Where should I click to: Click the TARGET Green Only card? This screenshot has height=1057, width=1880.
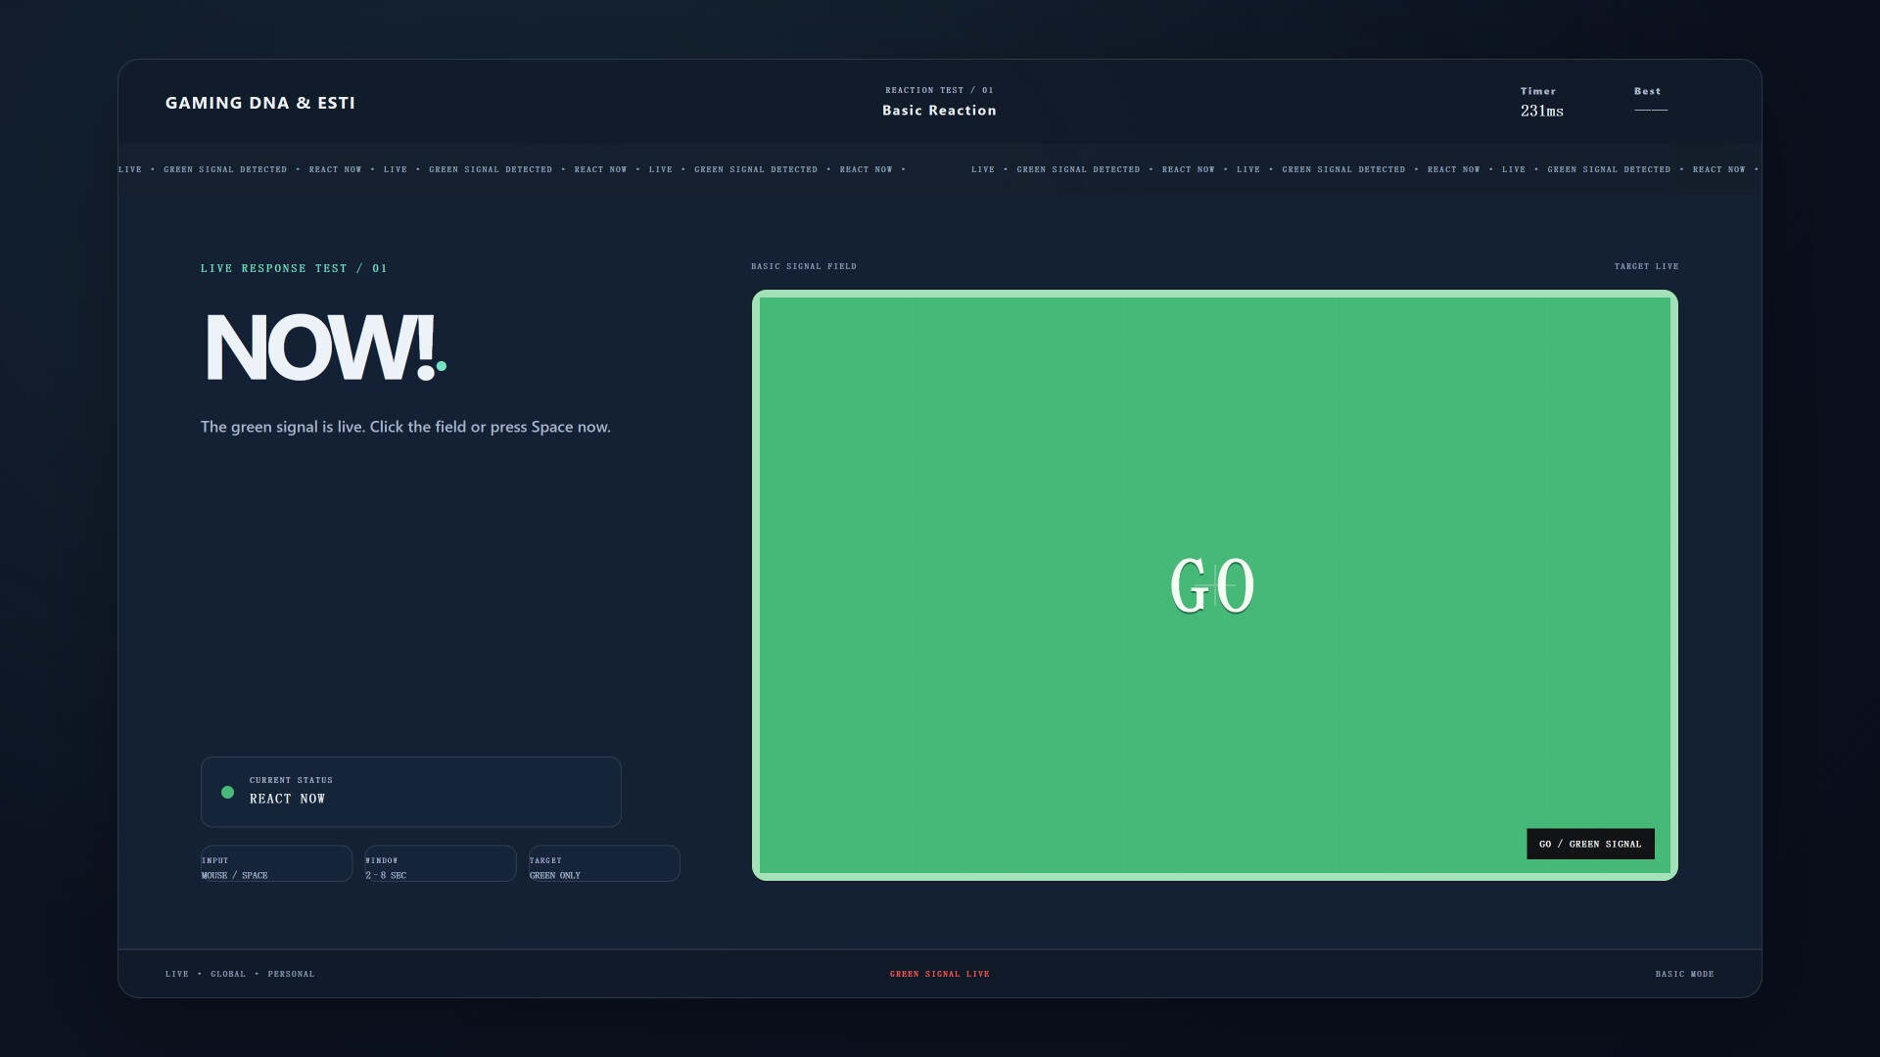tap(604, 863)
